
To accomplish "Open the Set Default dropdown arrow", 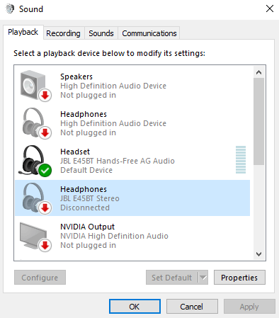I will coord(203,278).
